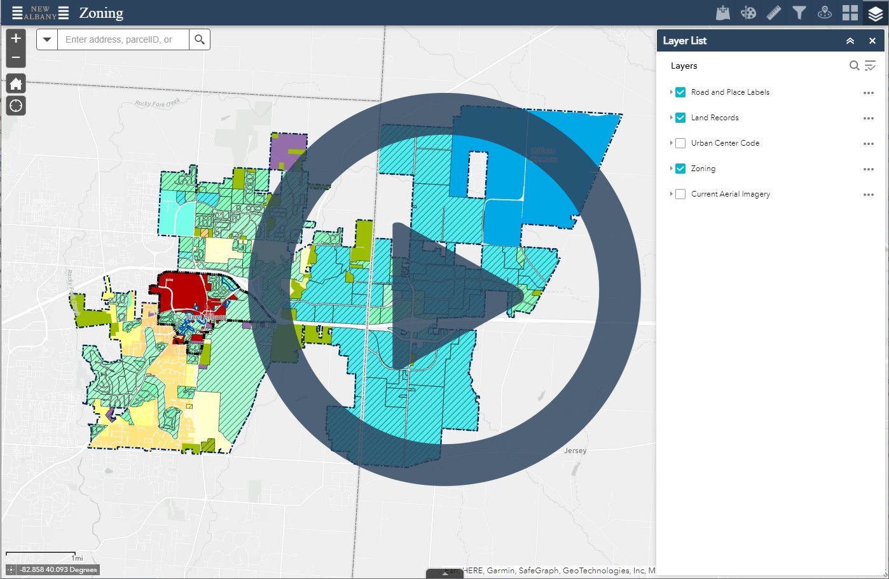The width and height of the screenshot is (889, 579).
Task: Open the New Albany hamburger menu
Action: [18, 11]
